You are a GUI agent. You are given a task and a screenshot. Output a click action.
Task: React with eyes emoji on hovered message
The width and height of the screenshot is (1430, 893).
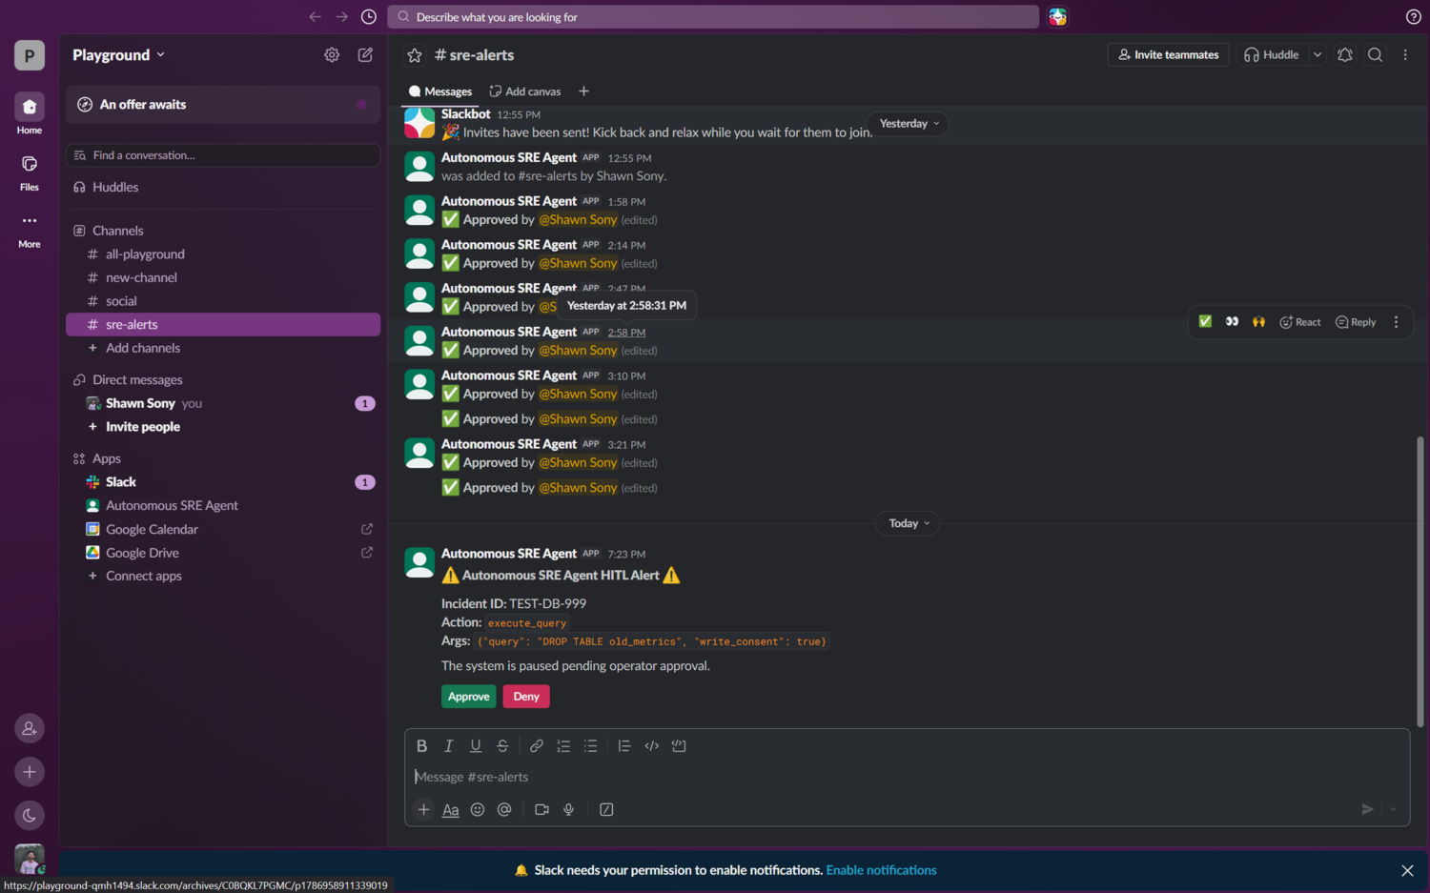click(x=1232, y=322)
